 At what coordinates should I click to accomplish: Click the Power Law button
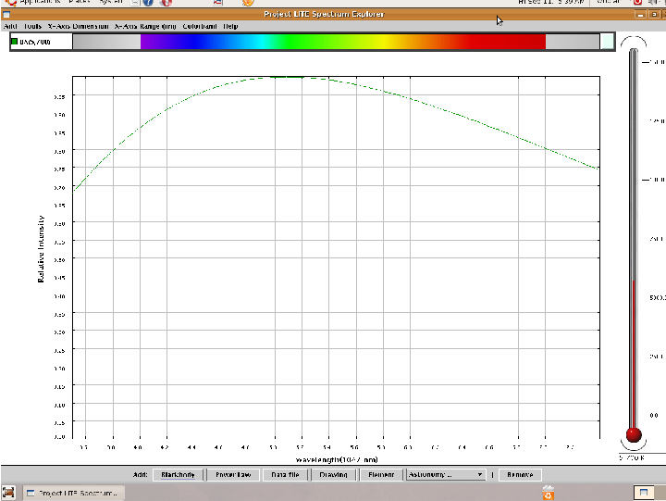pyautogui.click(x=232, y=474)
